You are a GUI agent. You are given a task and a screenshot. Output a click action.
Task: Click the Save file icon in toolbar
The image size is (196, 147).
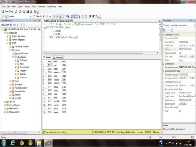[x=27, y=11]
